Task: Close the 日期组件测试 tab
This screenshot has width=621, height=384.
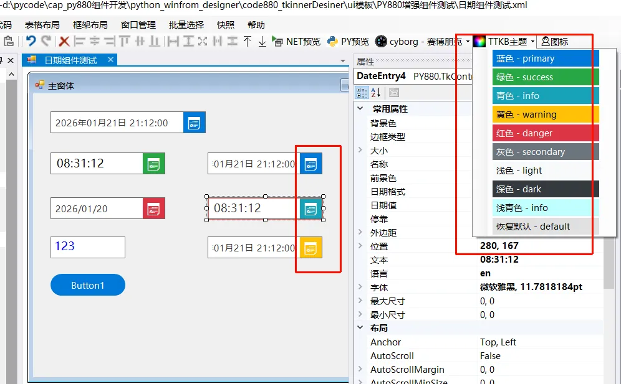Action: pyautogui.click(x=110, y=60)
